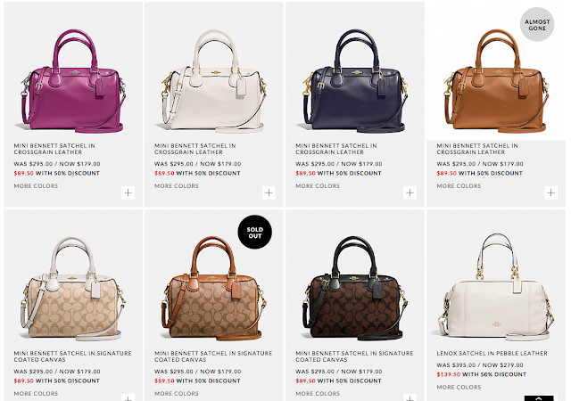The width and height of the screenshot is (571, 401).
Task: Click the Almost Gone badge
Action: click(537, 24)
